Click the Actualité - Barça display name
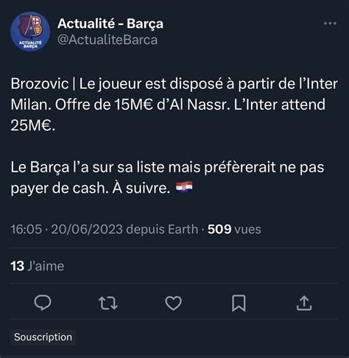This screenshot has height=358, width=349. coord(110,24)
